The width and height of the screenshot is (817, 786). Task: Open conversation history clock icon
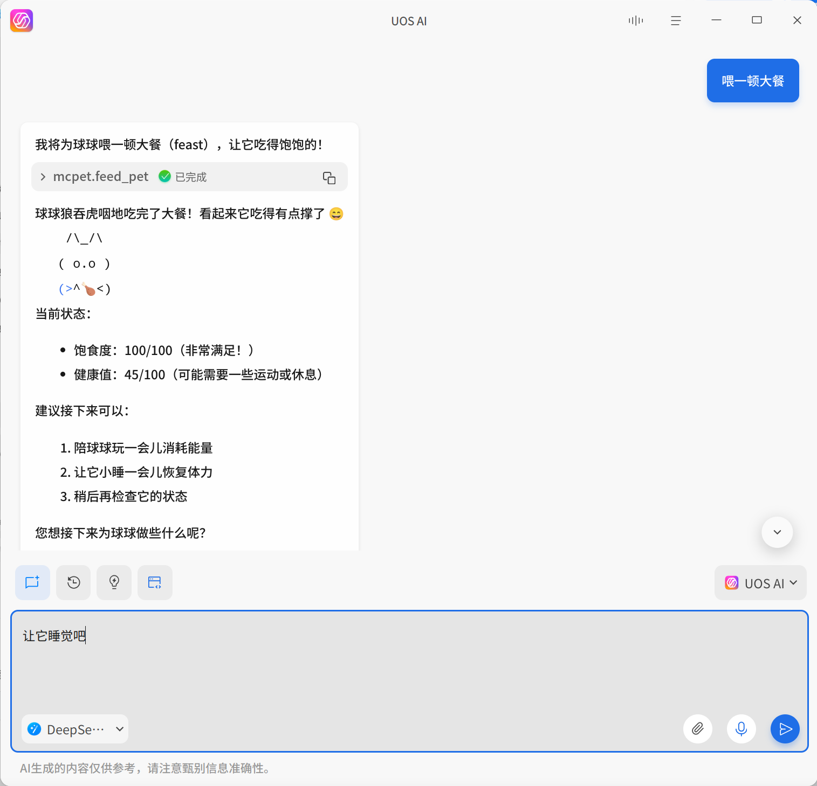(x=73, y=582)
